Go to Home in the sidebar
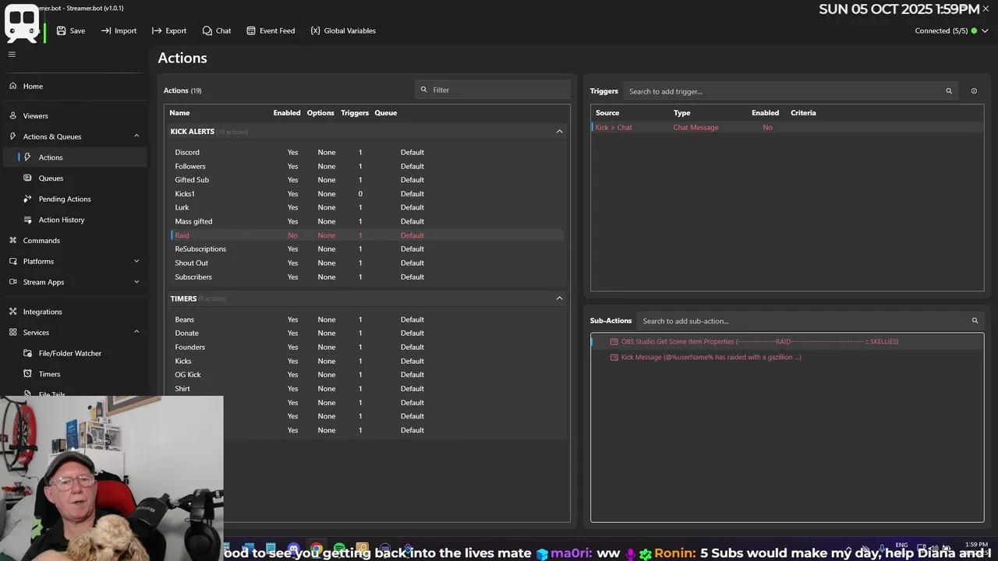The image size is (998, 561). (74, 86)
